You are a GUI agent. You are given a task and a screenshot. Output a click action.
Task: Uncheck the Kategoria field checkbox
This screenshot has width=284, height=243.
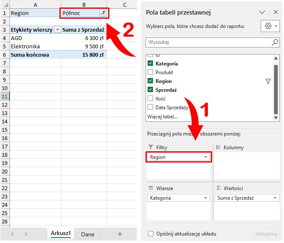click(x=150, y=63)
